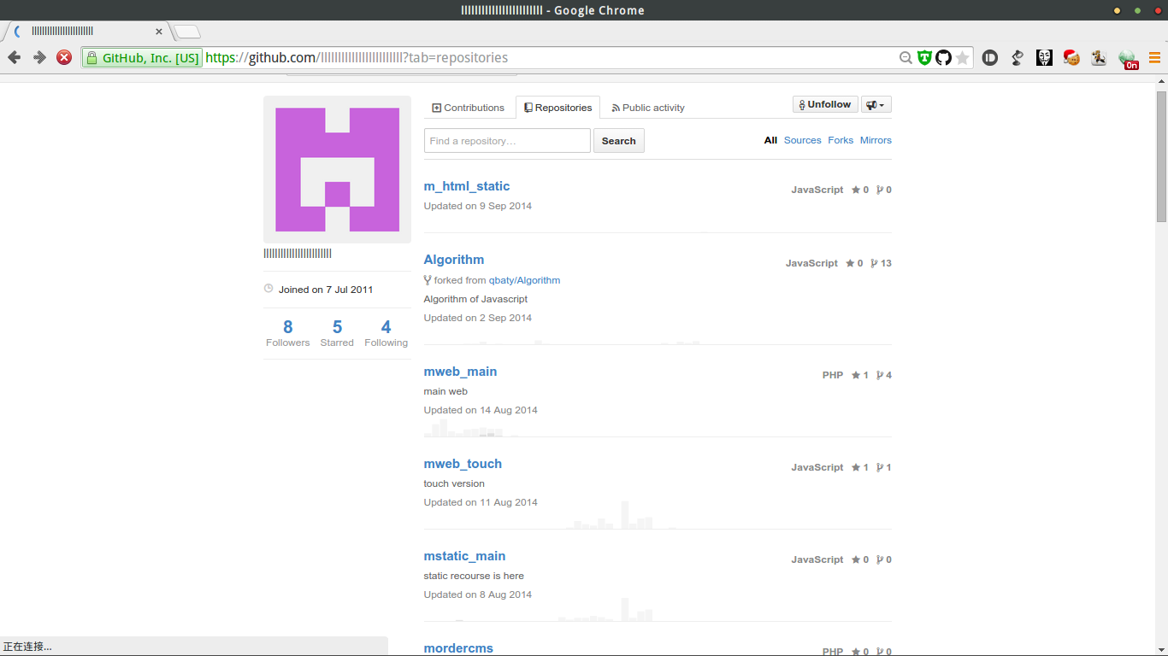Open the qbaty/Algorithm source repository link
This screenshot has width=1168, height=656.
[x=524, y=280]
